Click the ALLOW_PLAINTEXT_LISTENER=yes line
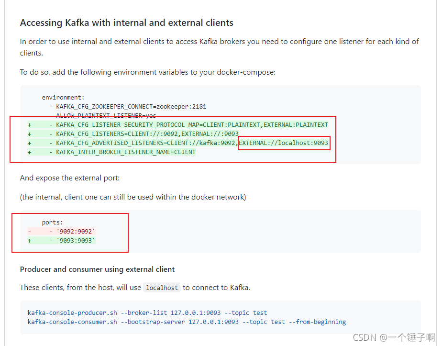Viewport: 442px width, 346px height. tap(106, 116)
